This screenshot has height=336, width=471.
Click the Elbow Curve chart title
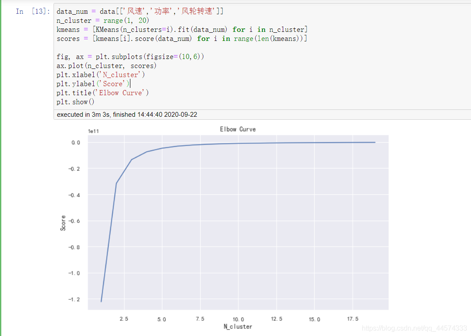[237, 129]
